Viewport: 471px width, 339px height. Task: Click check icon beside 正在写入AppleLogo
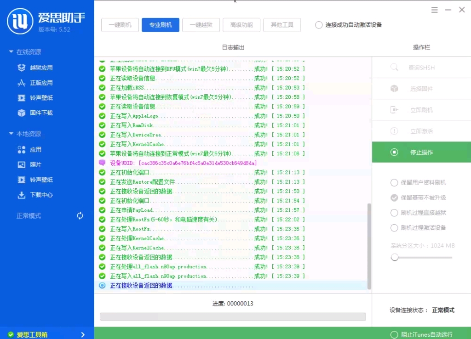coord(102,116)
